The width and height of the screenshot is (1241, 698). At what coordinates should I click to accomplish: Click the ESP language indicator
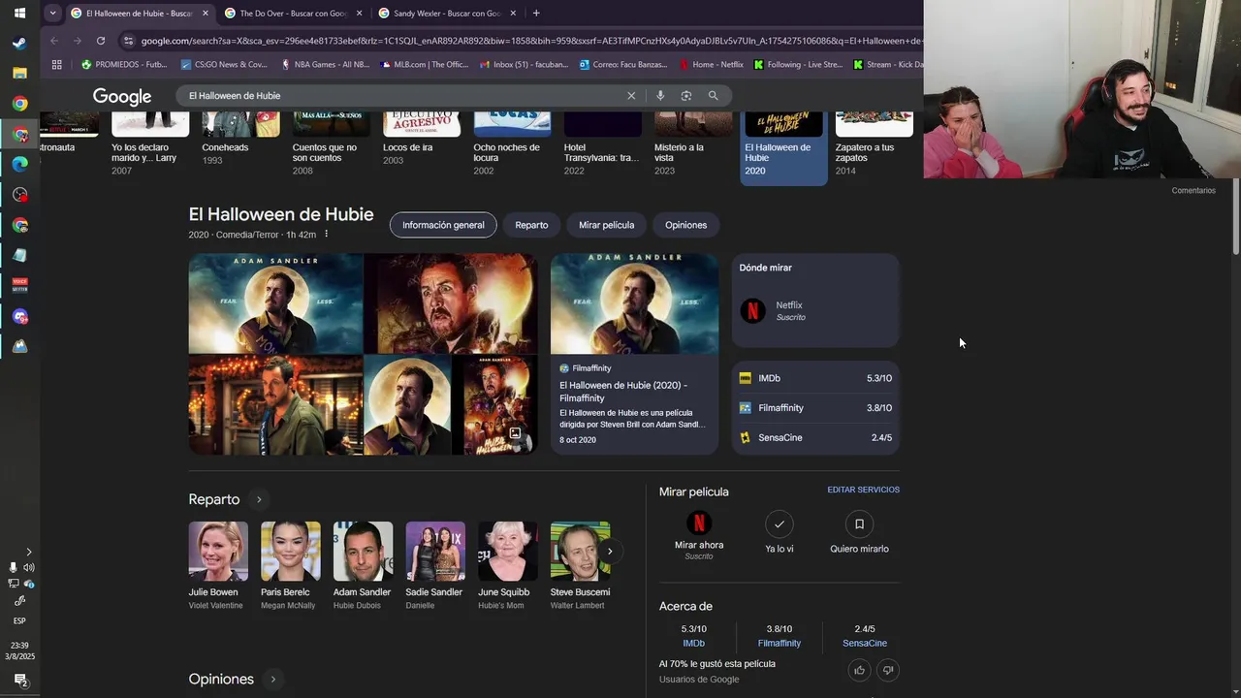tap(19, 620)
